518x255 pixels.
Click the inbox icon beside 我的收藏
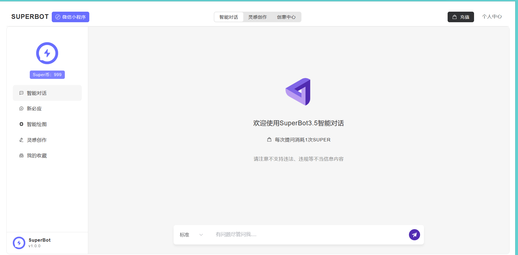pyautogui.click(x=21, y=156)
